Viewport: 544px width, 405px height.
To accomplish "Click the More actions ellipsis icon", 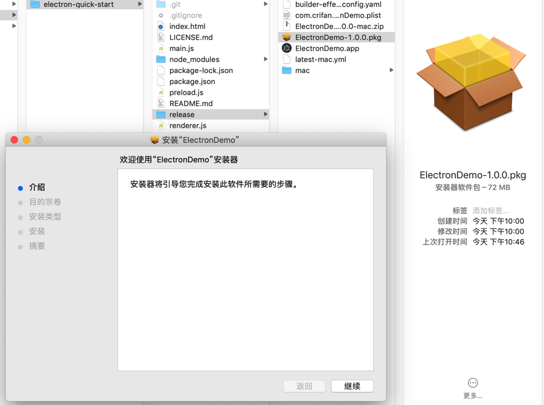I will coord(473,383).
